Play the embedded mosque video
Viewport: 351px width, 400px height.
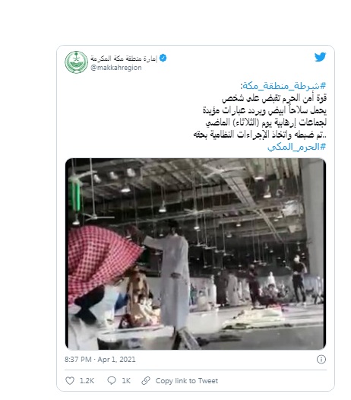[195, 254]
